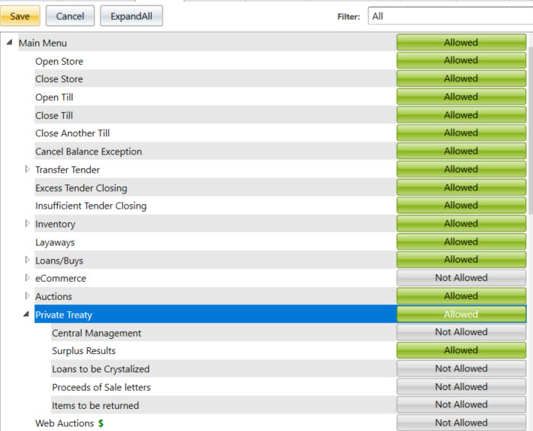The image size is (533, 431).
Task: Collapse the Private Treaty node
Action: point(26,314)
